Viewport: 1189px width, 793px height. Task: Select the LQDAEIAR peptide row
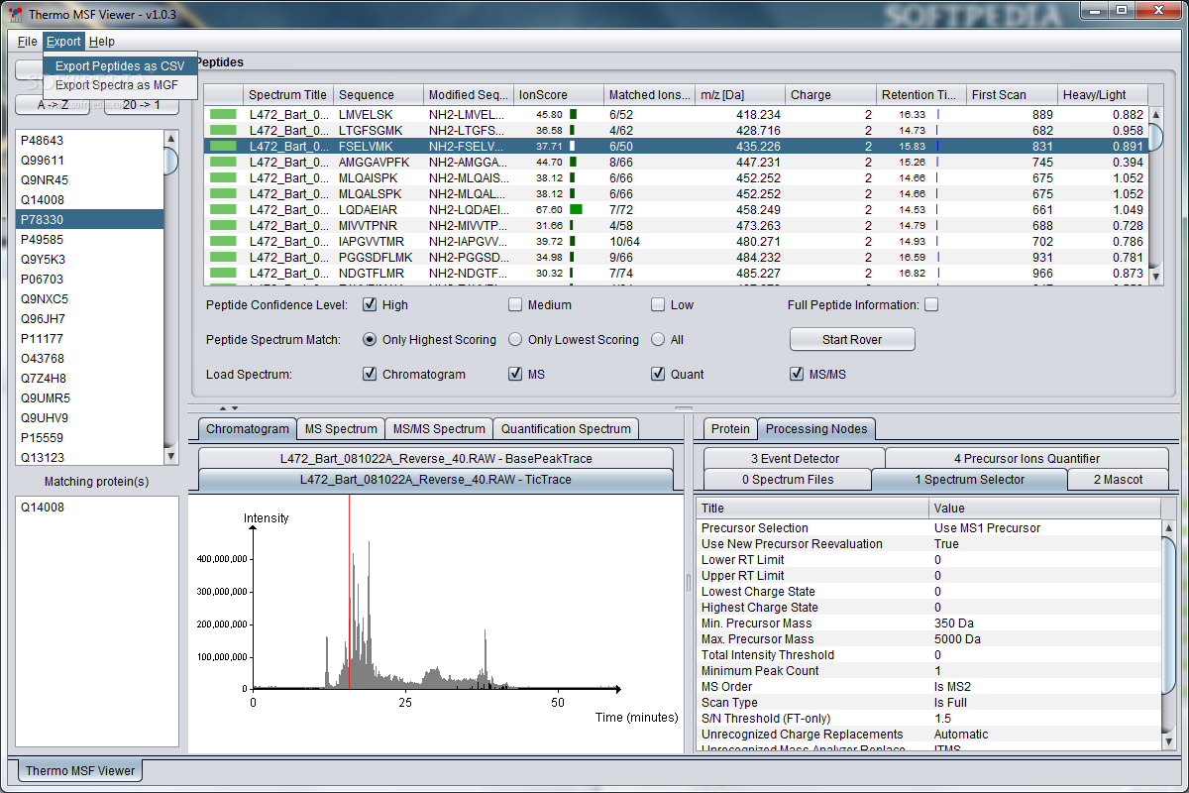tap(676, 209)
